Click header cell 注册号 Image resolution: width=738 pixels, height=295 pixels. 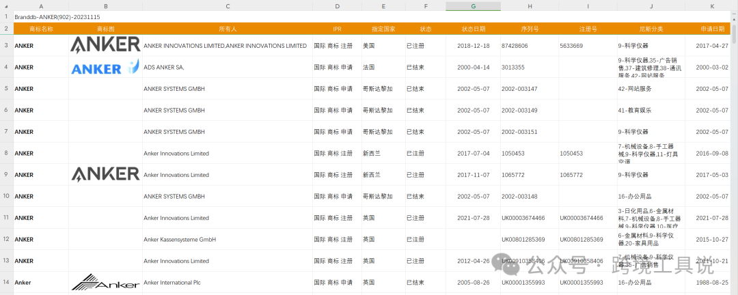(x=588, y=29)
